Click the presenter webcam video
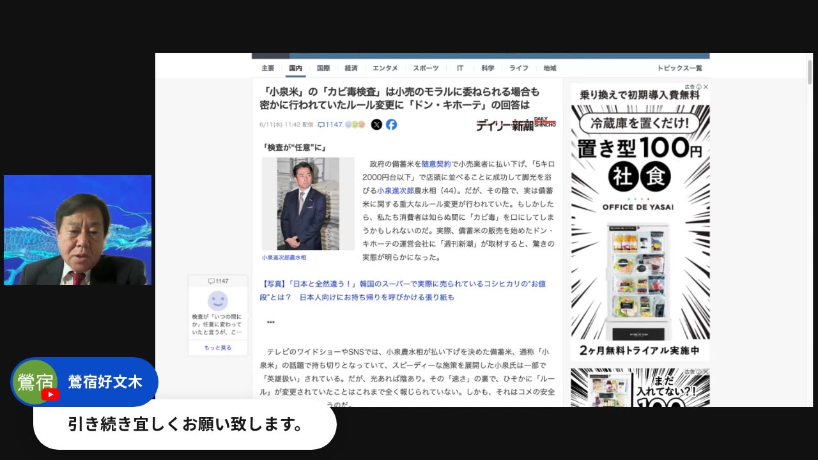 [77, 230]
